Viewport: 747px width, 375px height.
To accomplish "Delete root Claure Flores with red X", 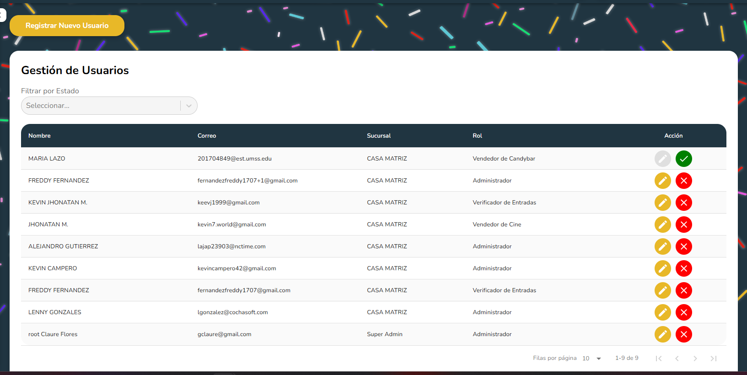I will 683,334.
